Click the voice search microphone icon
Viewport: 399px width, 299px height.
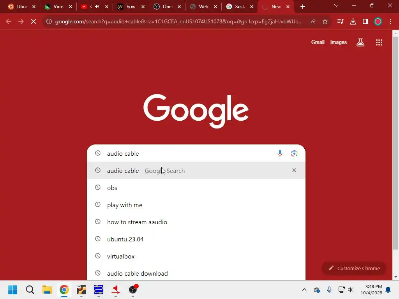pyautogui.click(x=280, y=153)
